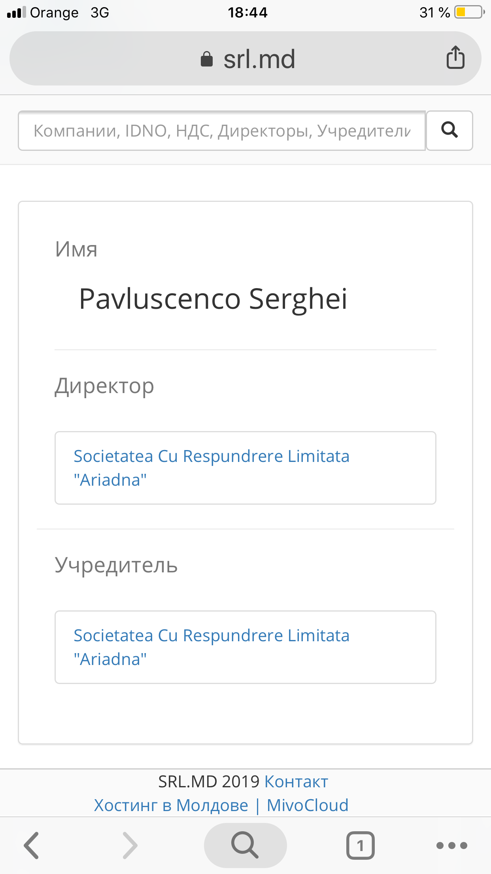Tap the browser search button in bottom toolbar

[x=245, y=845]
